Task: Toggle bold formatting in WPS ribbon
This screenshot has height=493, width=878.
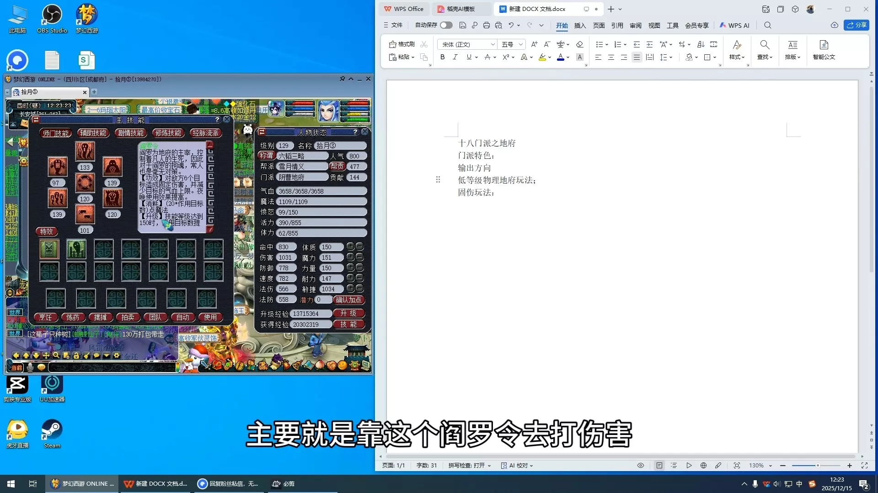Action: tap(442, 57)
